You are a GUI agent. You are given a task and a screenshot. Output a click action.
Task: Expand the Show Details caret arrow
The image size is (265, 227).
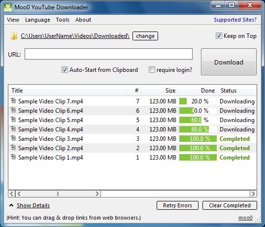click(11, 205)
